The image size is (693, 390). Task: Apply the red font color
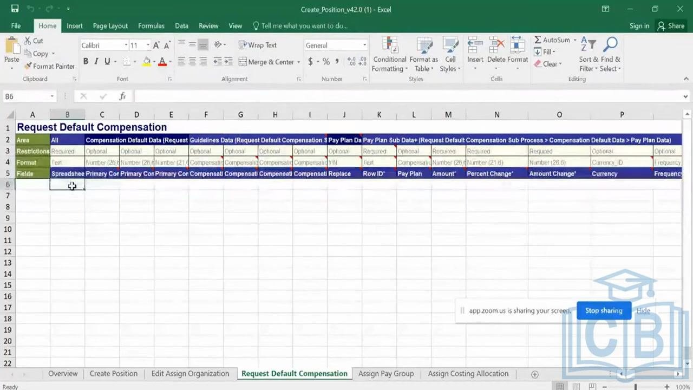(x=162, y=62)
